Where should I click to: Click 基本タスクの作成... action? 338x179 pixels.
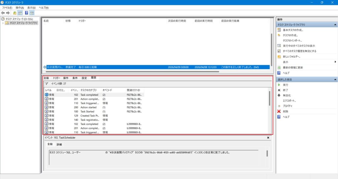293,30
